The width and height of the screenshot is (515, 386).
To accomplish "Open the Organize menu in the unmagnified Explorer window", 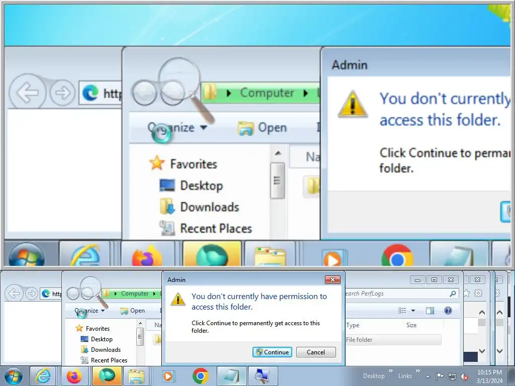I will (90, 311).
